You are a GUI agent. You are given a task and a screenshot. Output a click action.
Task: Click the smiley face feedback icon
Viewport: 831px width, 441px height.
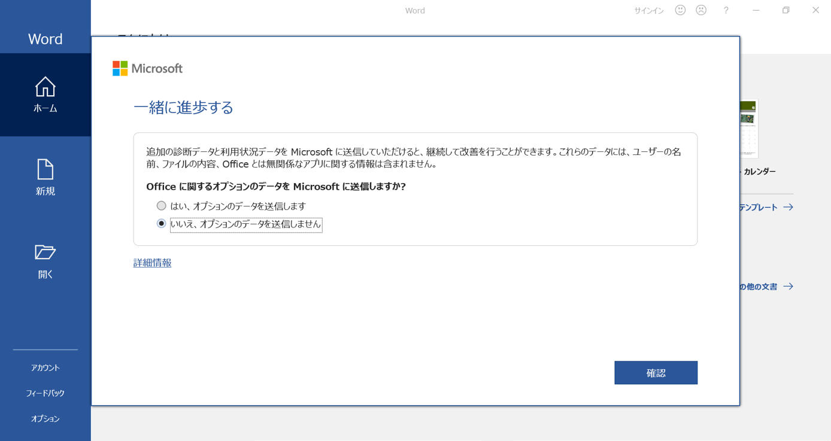(680, 10)
